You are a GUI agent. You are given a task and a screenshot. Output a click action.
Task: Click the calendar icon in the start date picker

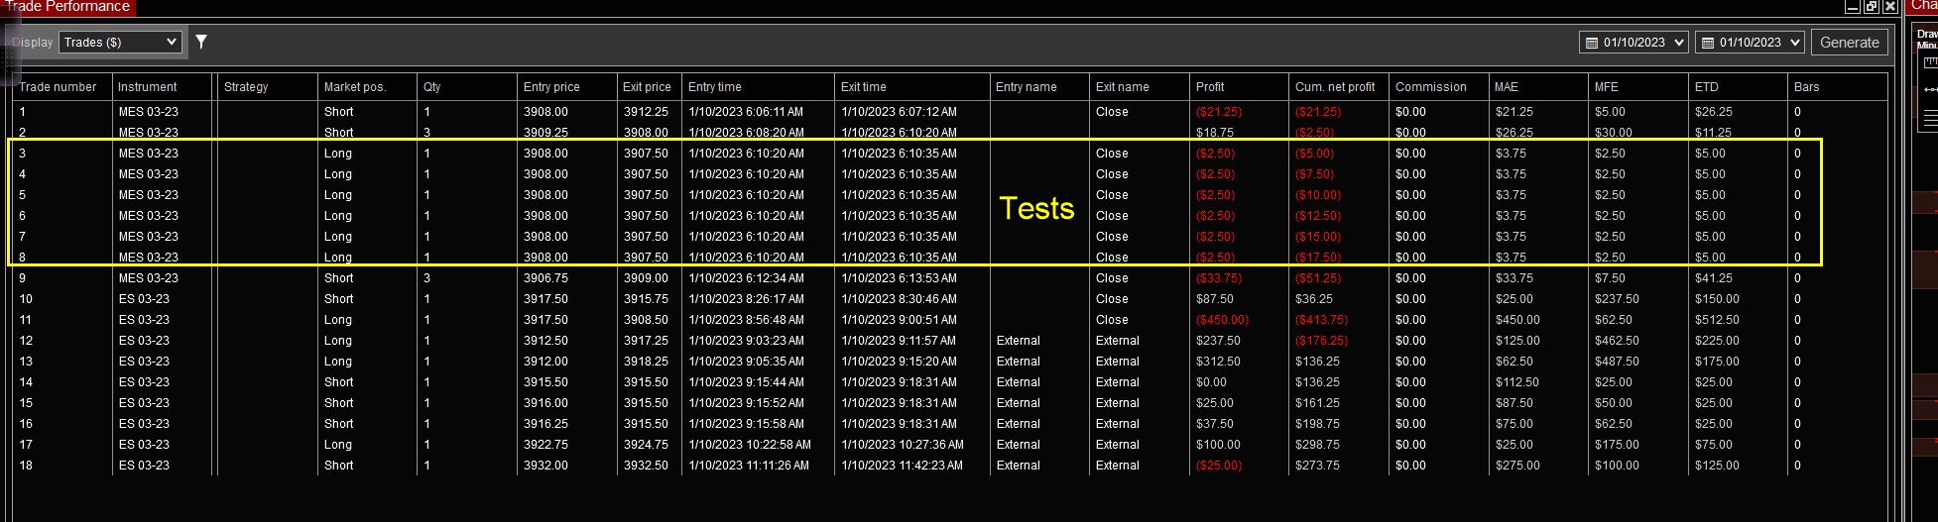[1592, 43]
